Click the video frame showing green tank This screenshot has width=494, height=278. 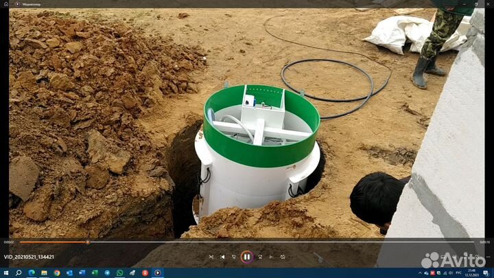[x=261, y=137]
